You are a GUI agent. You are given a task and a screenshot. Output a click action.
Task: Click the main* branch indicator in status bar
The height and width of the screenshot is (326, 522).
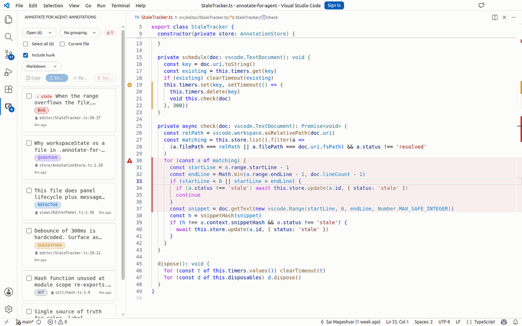(24, 322)
